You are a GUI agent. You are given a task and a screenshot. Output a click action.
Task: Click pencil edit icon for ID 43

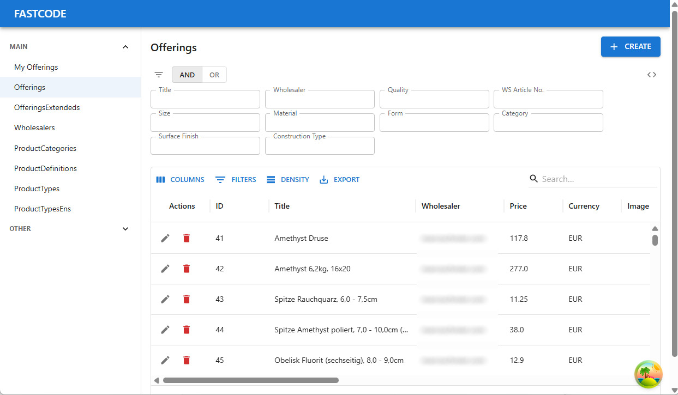click(x=165, y=299)
